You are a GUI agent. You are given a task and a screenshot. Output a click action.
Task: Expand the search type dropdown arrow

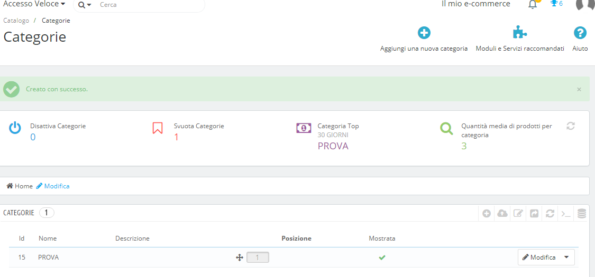coord(89,5)
